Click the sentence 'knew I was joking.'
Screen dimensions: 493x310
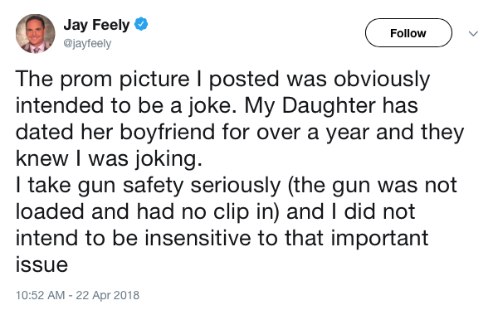point(109,158)
